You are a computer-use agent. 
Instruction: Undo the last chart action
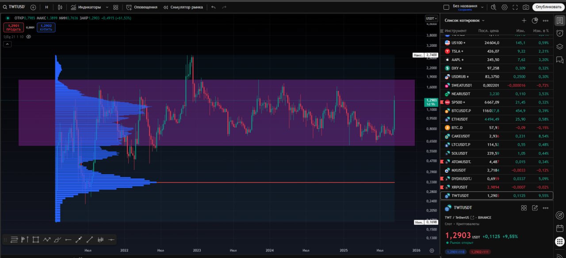(x=214, y=7)
